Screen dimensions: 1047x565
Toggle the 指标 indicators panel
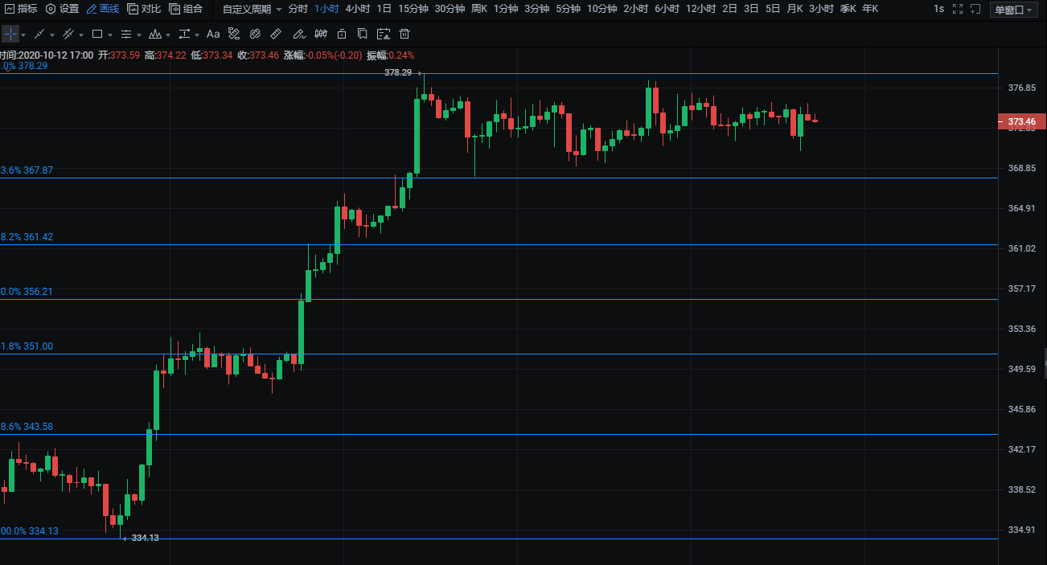(20, 9)
